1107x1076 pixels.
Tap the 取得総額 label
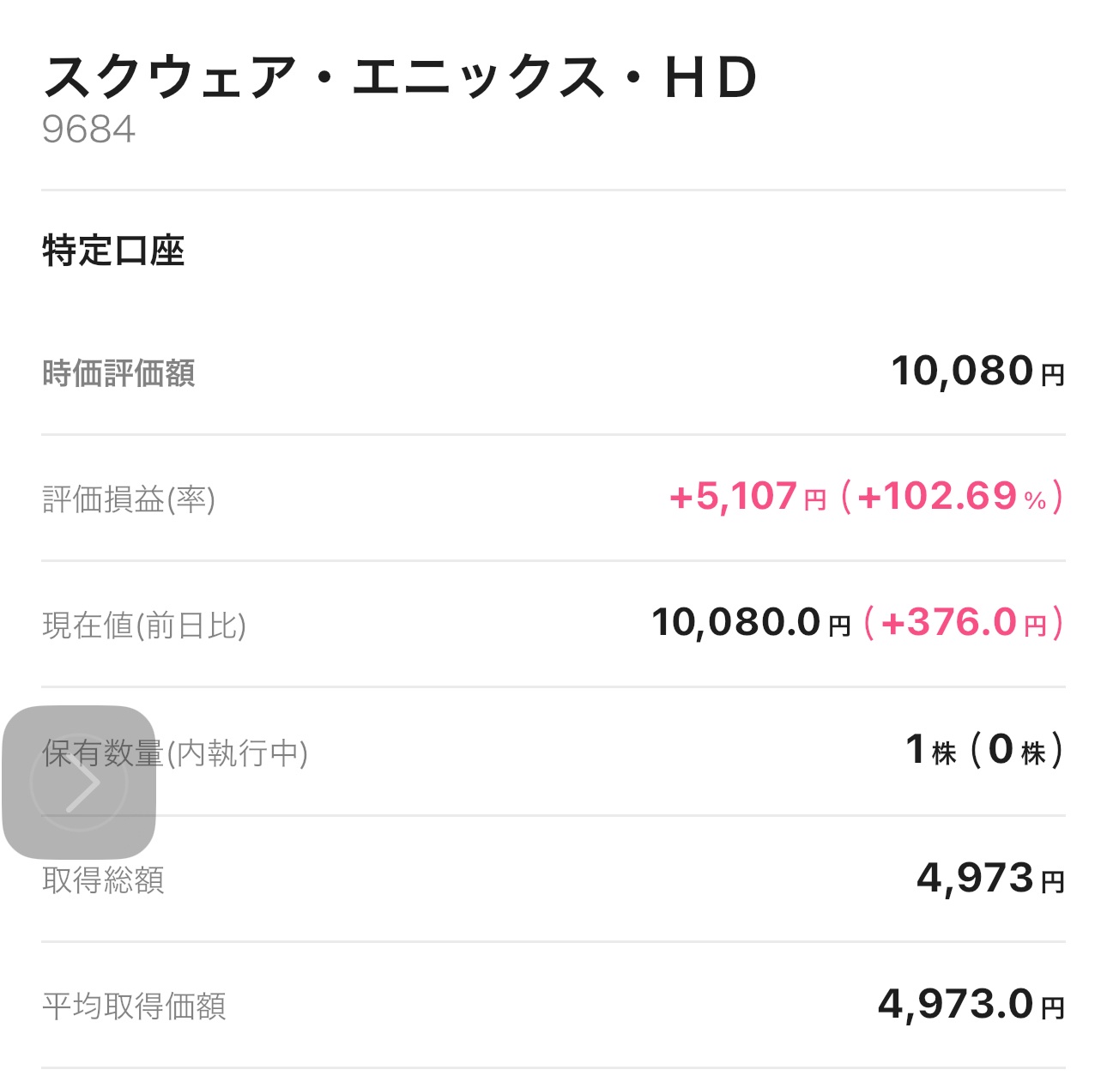pos(103,880)
